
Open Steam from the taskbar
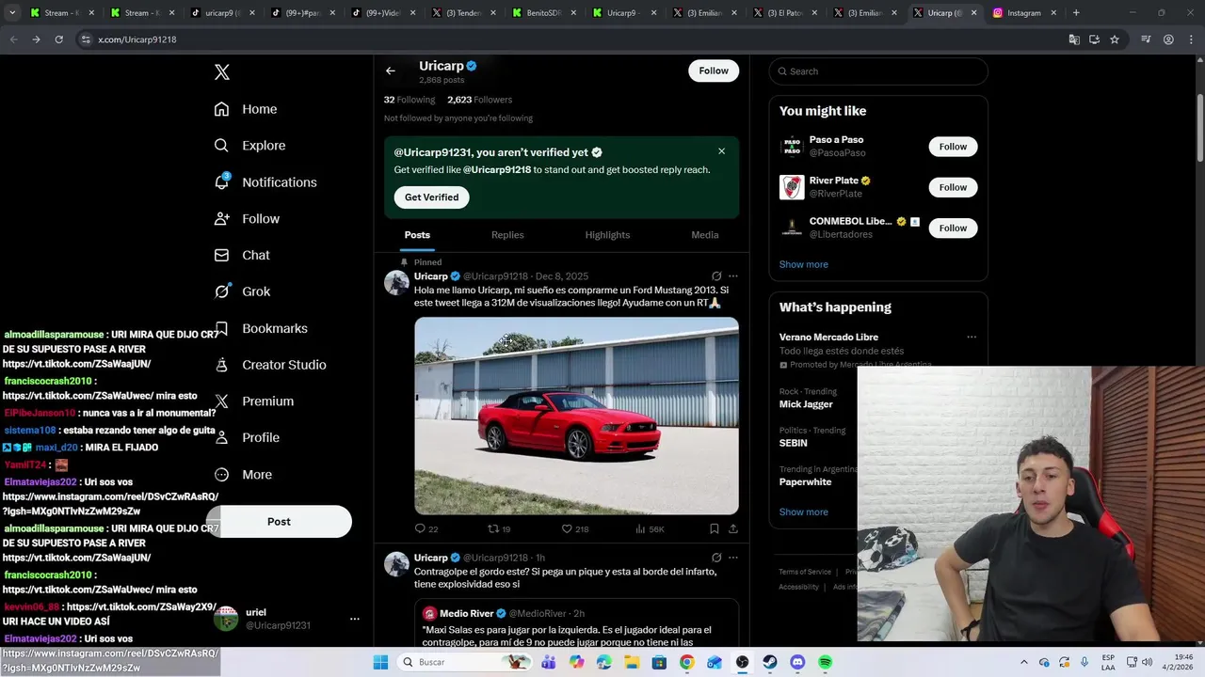click(770, 662)
